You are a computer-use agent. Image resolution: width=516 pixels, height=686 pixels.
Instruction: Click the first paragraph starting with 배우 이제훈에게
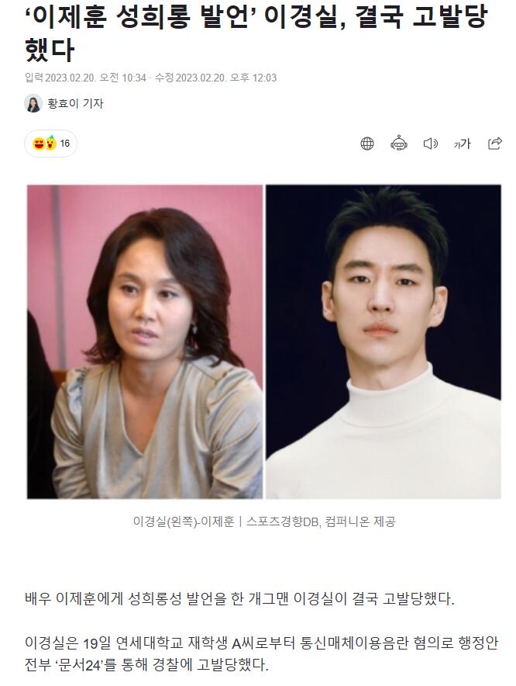[x=239, y=598]
